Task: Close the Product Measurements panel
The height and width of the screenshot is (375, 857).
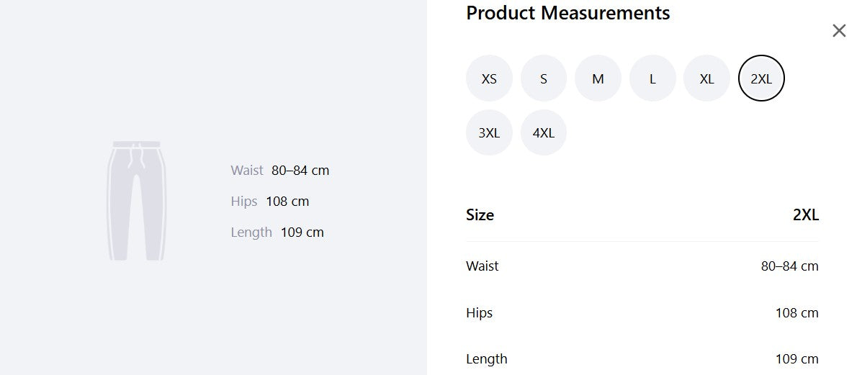Action: coord(839,31)
